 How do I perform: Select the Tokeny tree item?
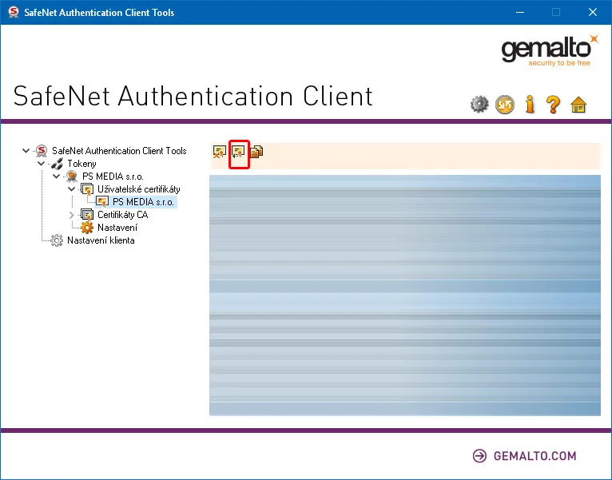tap(81, 164)
